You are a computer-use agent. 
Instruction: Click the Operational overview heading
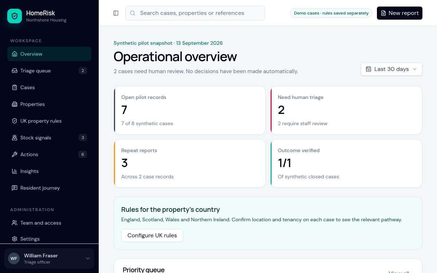(x=175, y=57)
